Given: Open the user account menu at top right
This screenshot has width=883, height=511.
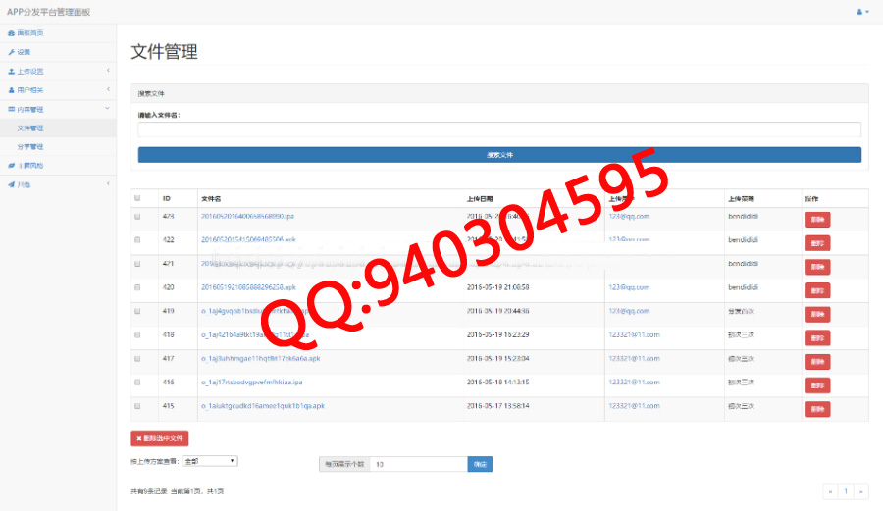Looking at the screenshot, I should click(862, 12).
